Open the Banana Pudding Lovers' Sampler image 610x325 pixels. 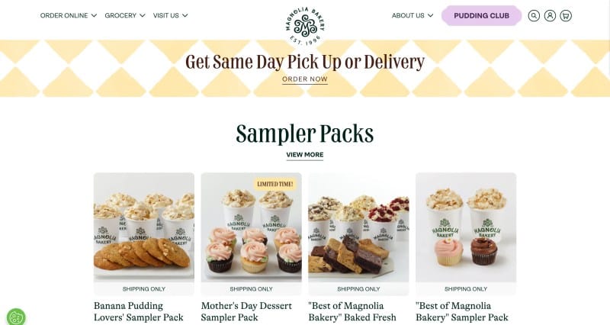pos(144,227)
